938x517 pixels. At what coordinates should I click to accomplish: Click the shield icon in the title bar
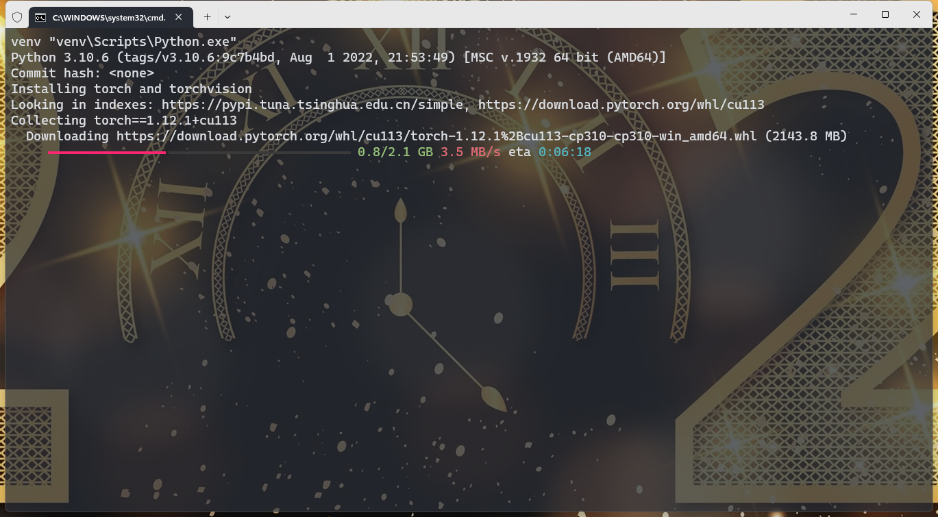17,17
